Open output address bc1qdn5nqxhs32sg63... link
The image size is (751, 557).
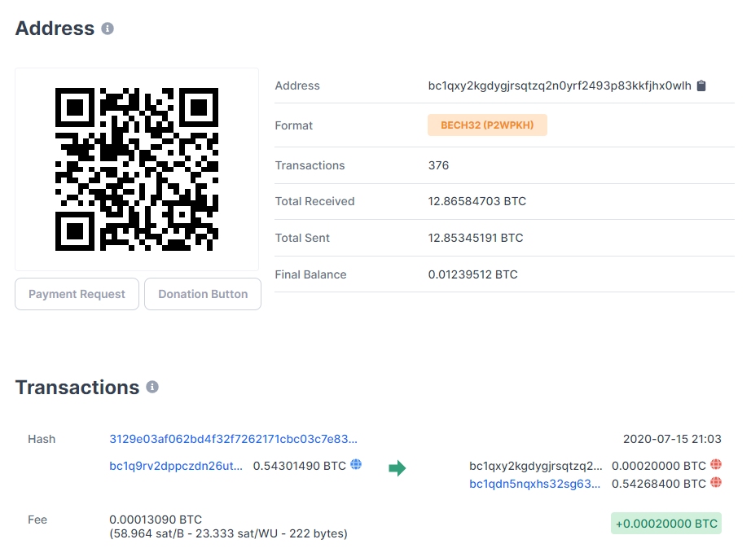[534, 484]
